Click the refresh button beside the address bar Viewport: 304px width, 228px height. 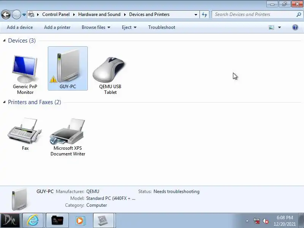204,14
